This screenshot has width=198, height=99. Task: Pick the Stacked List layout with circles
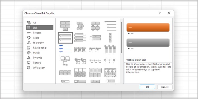pyautogui.click(x=80, y=61)
